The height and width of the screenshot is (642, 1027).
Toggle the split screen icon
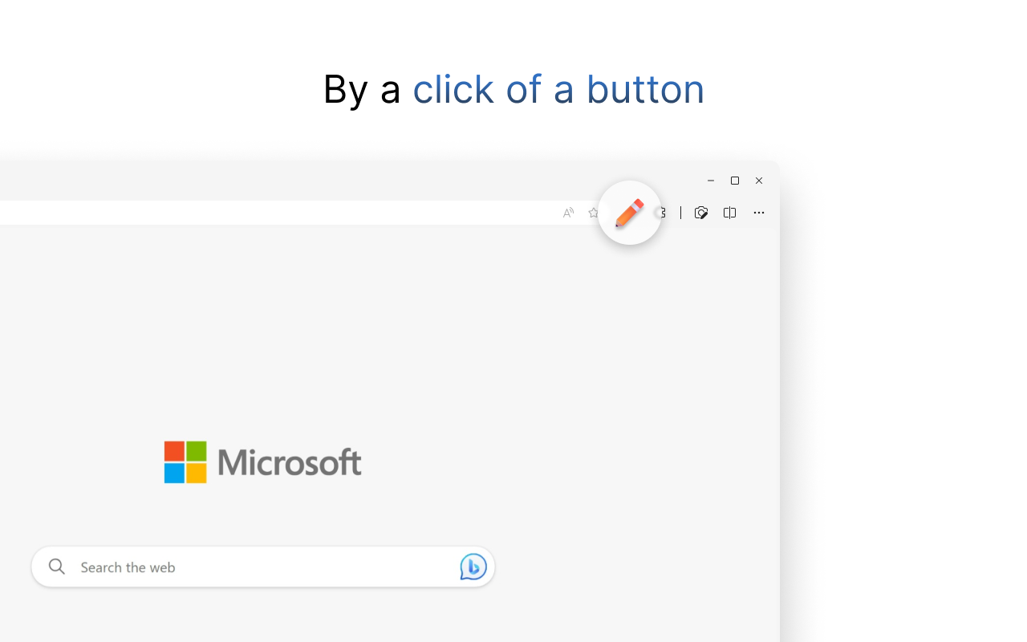[x=729, y=213]
